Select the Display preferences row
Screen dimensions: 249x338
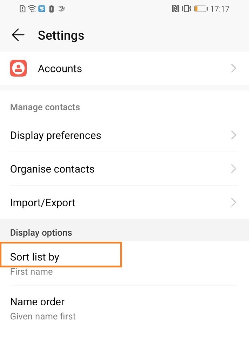click(x=56, y=135)
